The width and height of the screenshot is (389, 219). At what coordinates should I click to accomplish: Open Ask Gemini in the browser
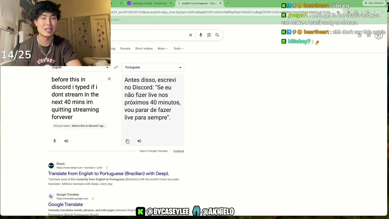[x=374, y=3]
